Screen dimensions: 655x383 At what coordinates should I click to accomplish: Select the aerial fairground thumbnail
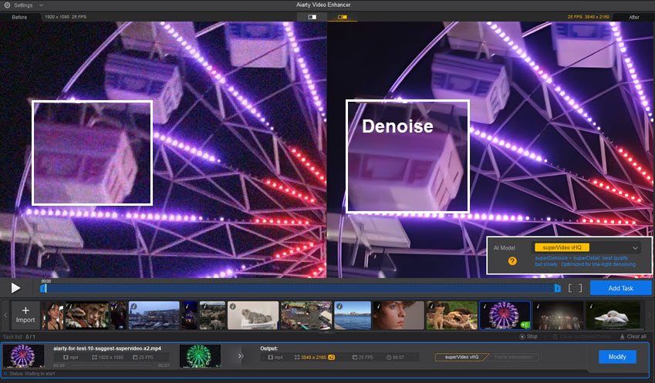[306, 315]
